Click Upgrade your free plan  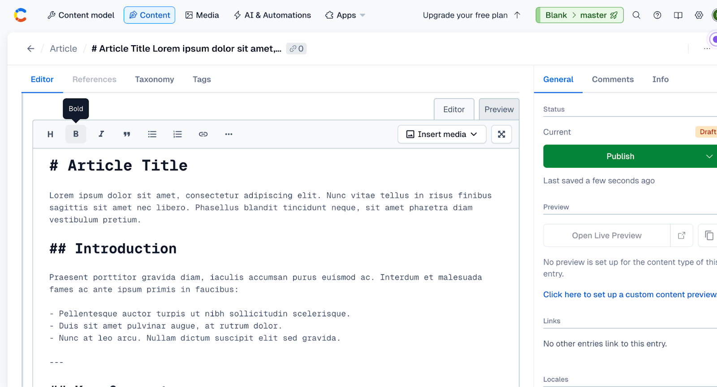tap(471, 15)
